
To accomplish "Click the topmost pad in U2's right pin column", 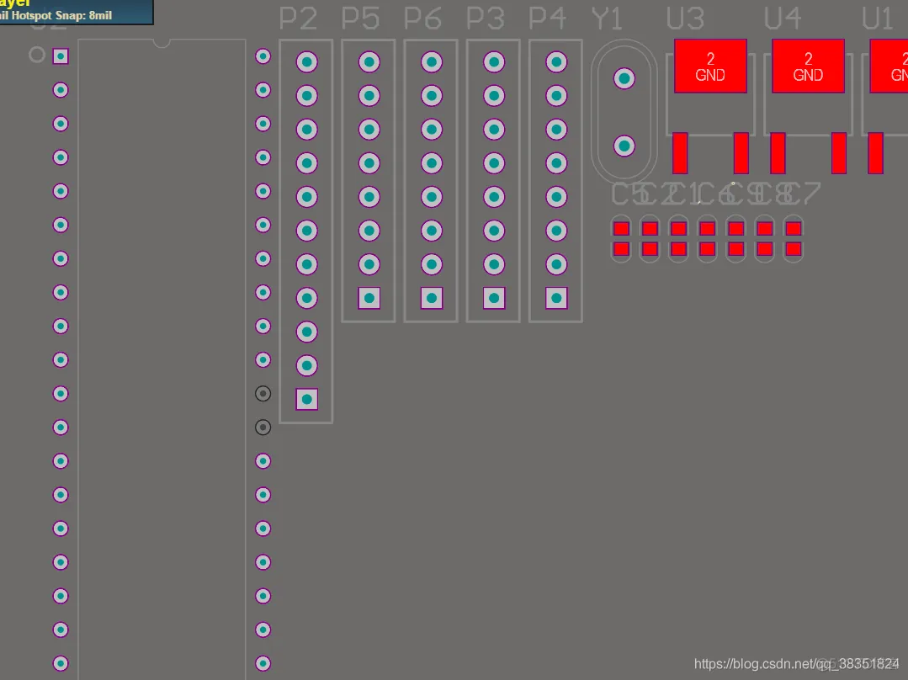I will pyautogui.click(x=263, y=56).
